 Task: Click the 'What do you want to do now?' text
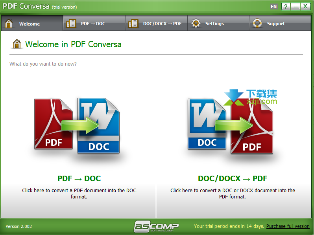[43, 64]
